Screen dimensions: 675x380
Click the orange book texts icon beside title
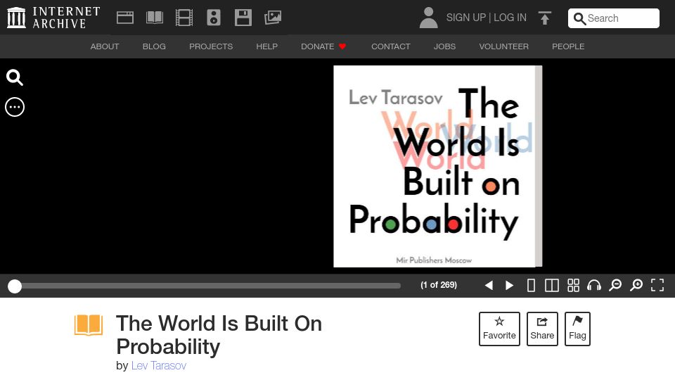(89, 325)
